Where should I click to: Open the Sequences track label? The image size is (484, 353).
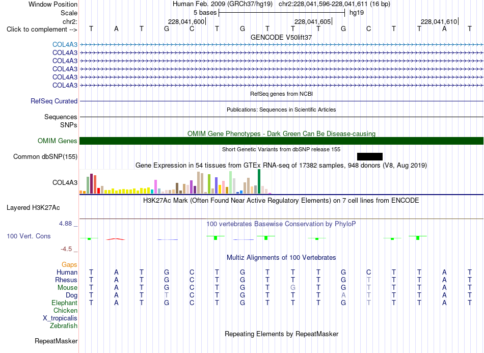61,117
